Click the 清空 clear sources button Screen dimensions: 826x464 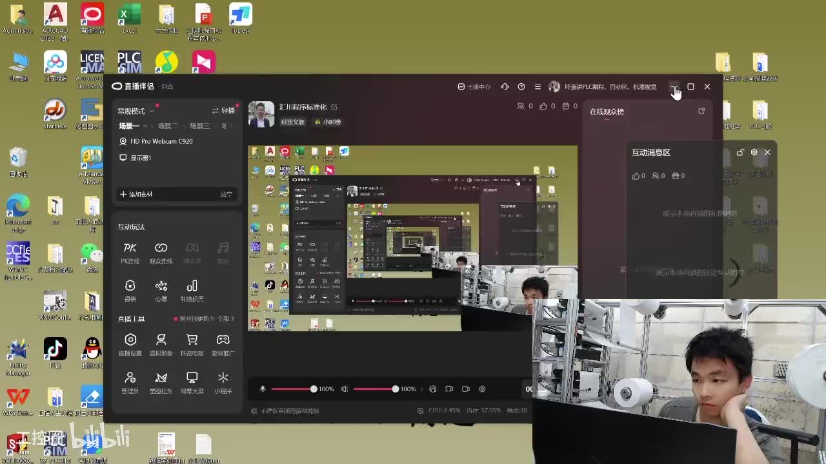tap(226, 194)
